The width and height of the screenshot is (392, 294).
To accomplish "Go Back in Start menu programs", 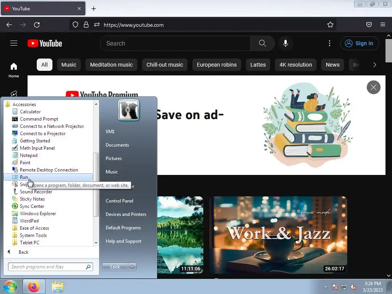I will pyautogui.click(x=23, y=252).
